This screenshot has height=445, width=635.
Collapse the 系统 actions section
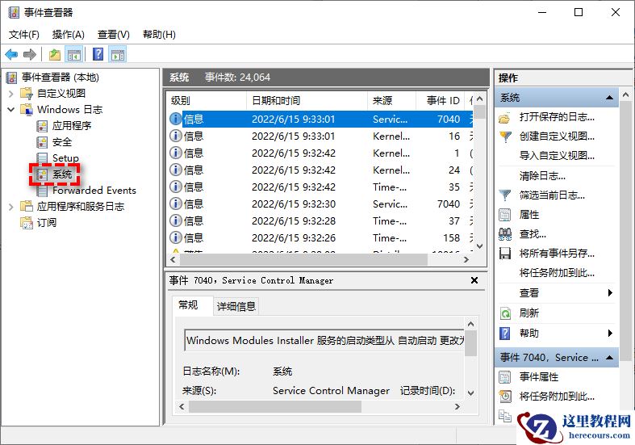tap(609, 98)
